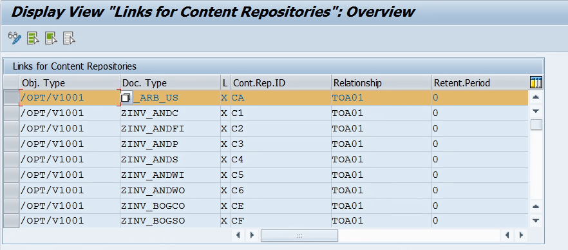
Task: Click down arrow at bottom of vertical scrollbar
Action: click(536, 220)
